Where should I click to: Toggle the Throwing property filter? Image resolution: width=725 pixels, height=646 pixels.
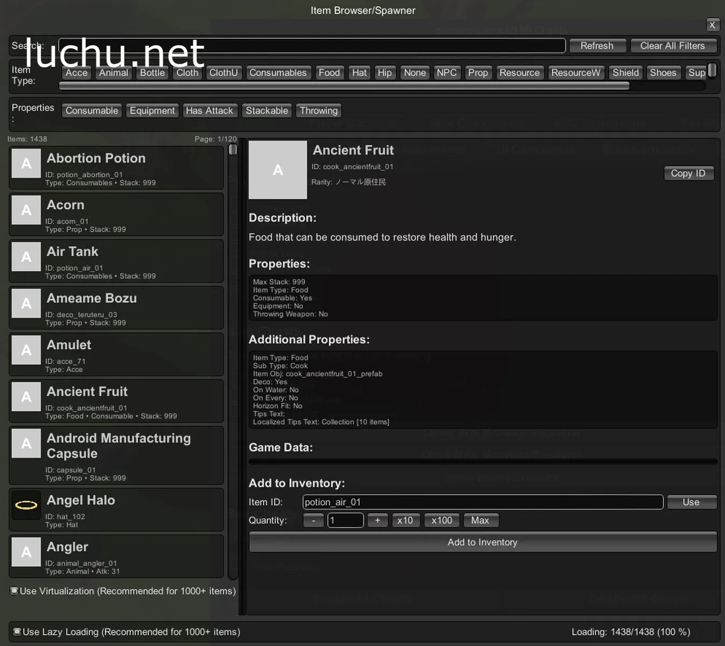tap(318, 110)
